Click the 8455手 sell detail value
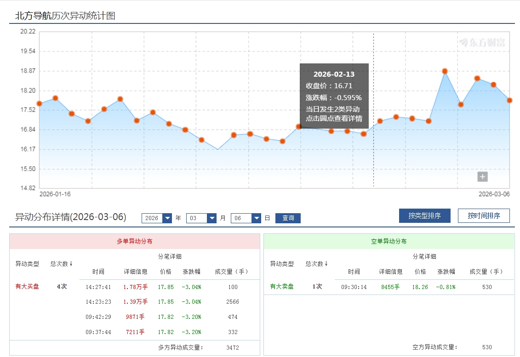This screenshot has width=520, height=357. (390, 287)
